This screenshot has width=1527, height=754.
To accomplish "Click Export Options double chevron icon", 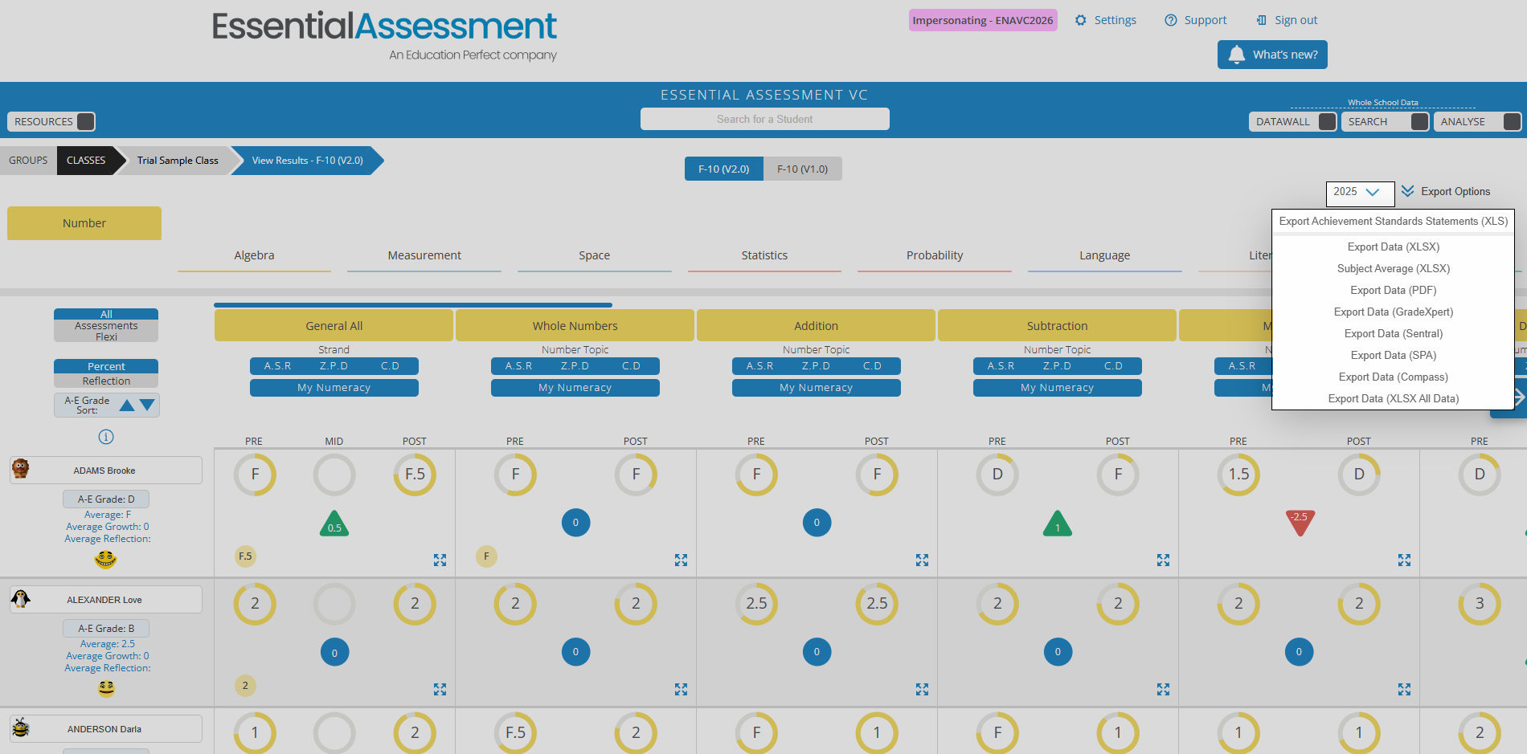I will (1408, 191).
